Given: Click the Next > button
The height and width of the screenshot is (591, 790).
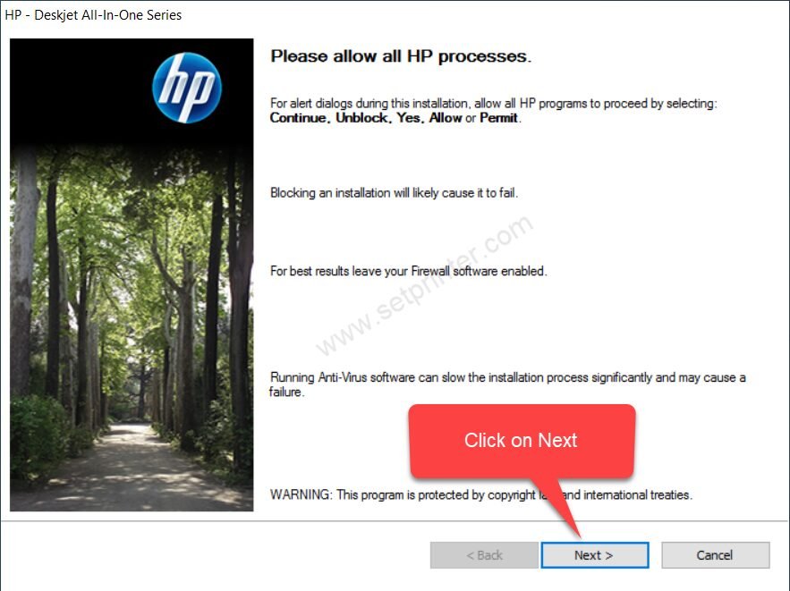Looking at the screenshot, I should coord(595,555).
